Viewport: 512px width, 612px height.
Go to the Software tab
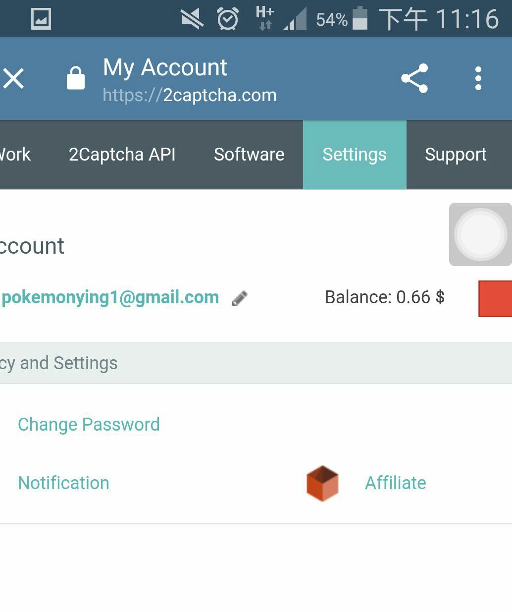tap(249, 155)
